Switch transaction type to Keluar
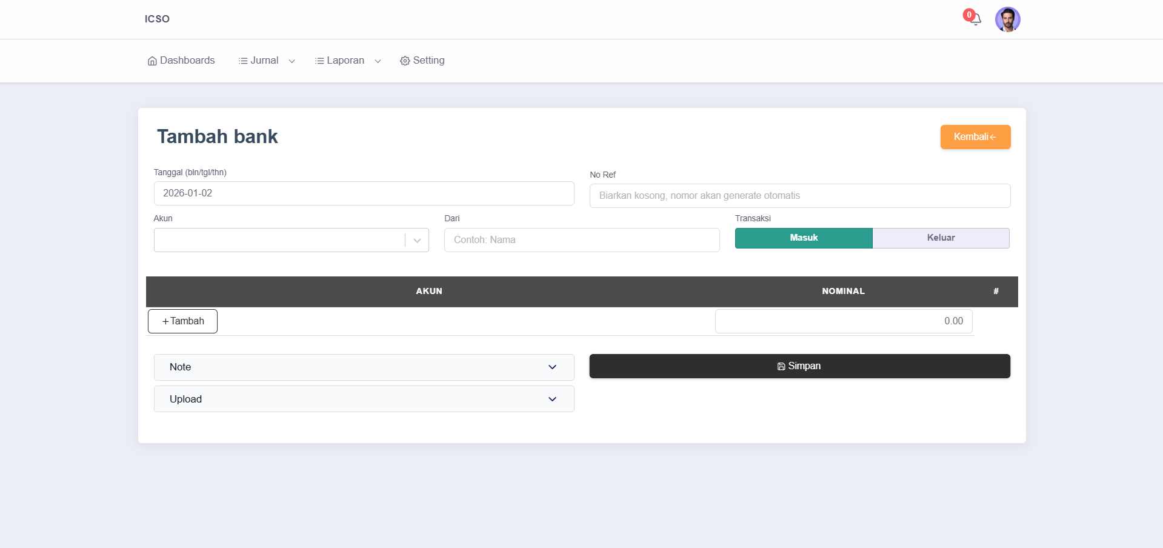1163x548 pixels. click(941, 238)
